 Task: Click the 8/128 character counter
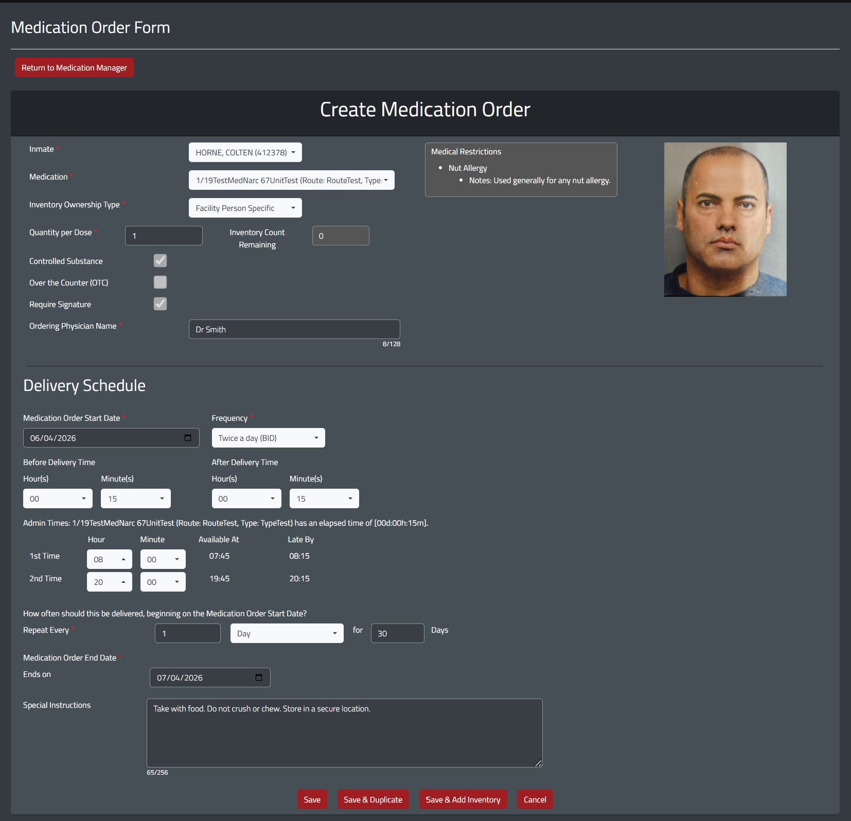(391, 344)
